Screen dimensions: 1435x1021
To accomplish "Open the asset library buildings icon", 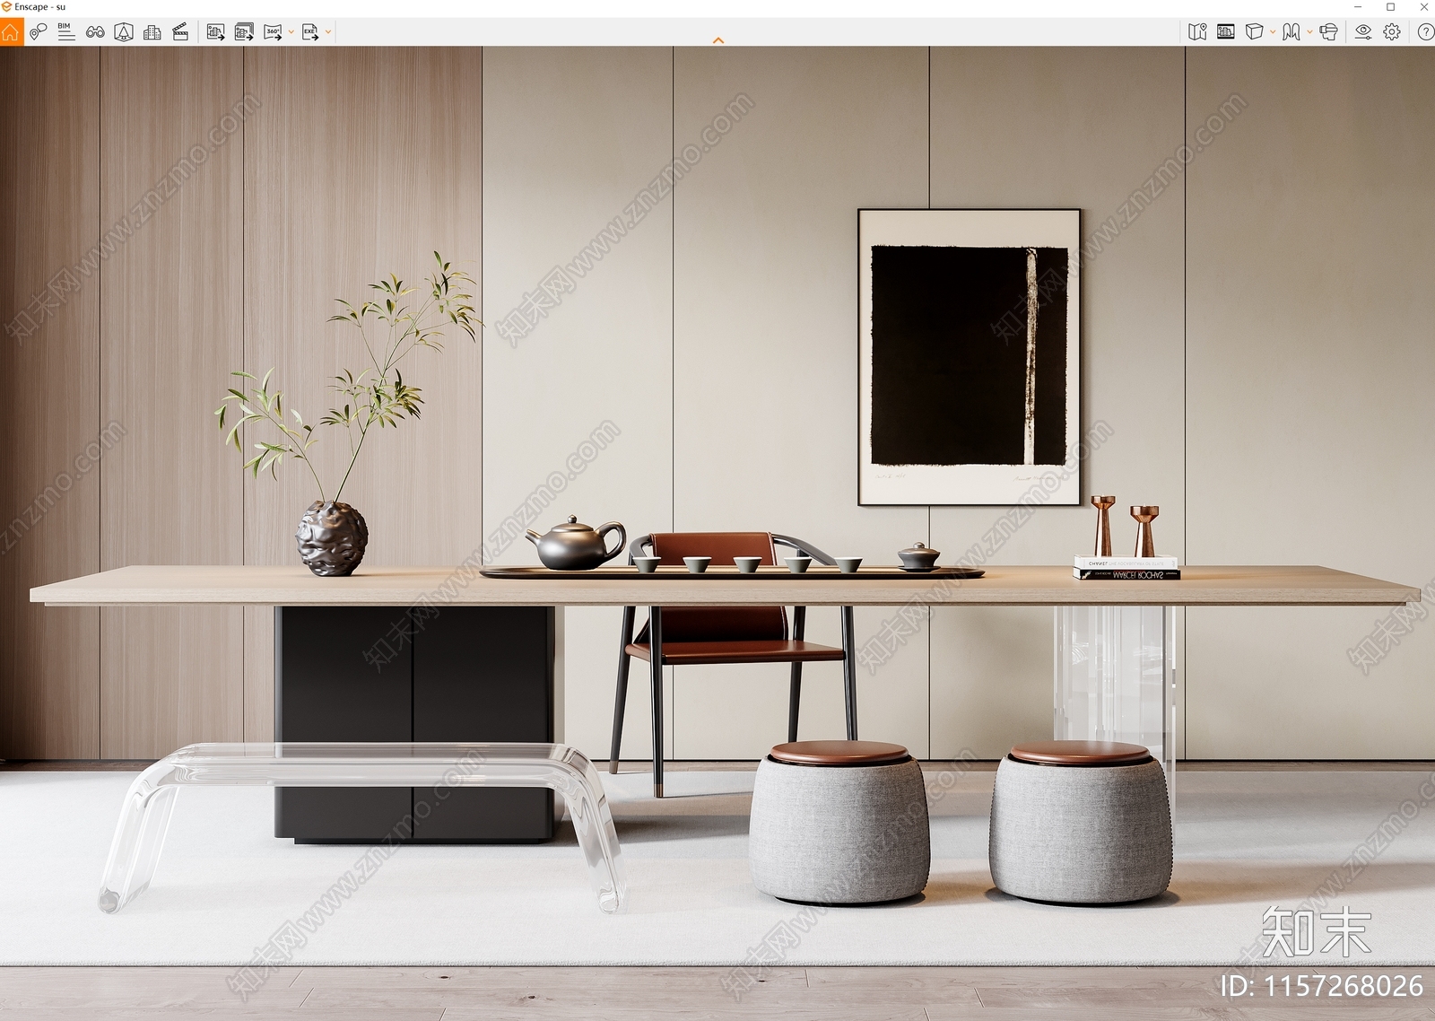I will [x=152, y=32].
